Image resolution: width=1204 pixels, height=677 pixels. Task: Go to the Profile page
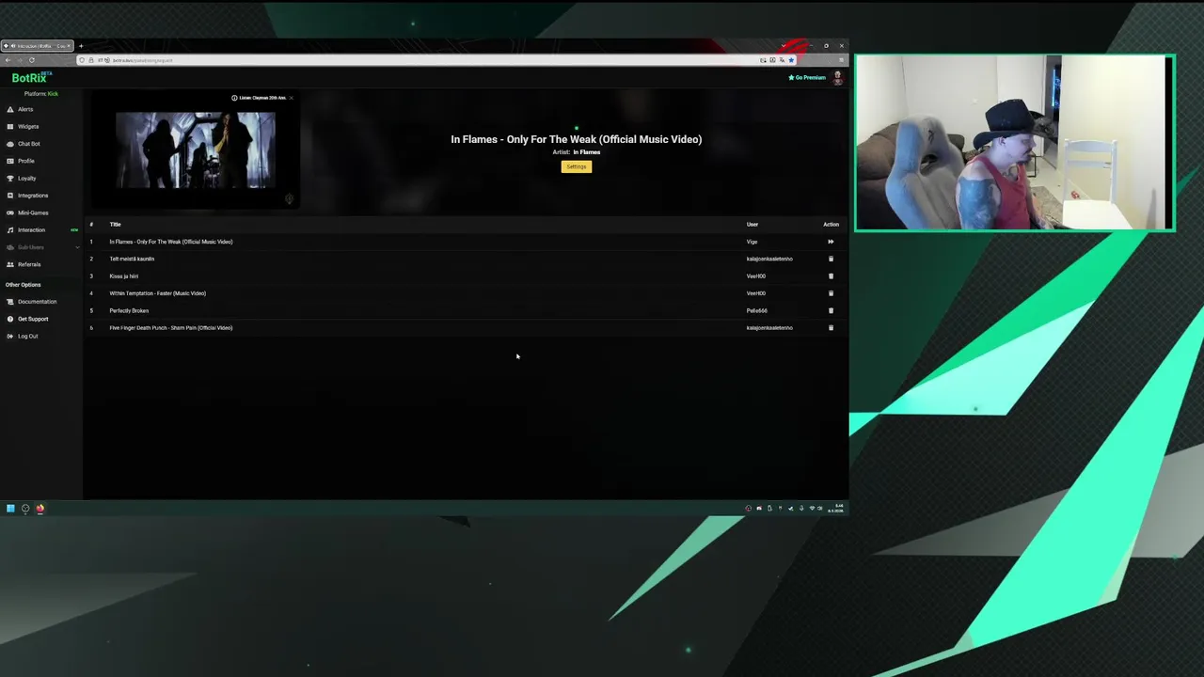(26, 161)
